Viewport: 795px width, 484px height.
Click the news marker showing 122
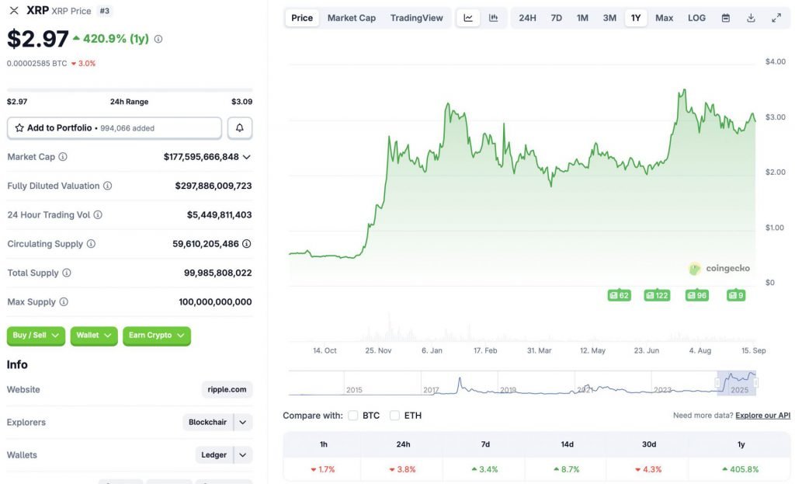tap(658, 295)
